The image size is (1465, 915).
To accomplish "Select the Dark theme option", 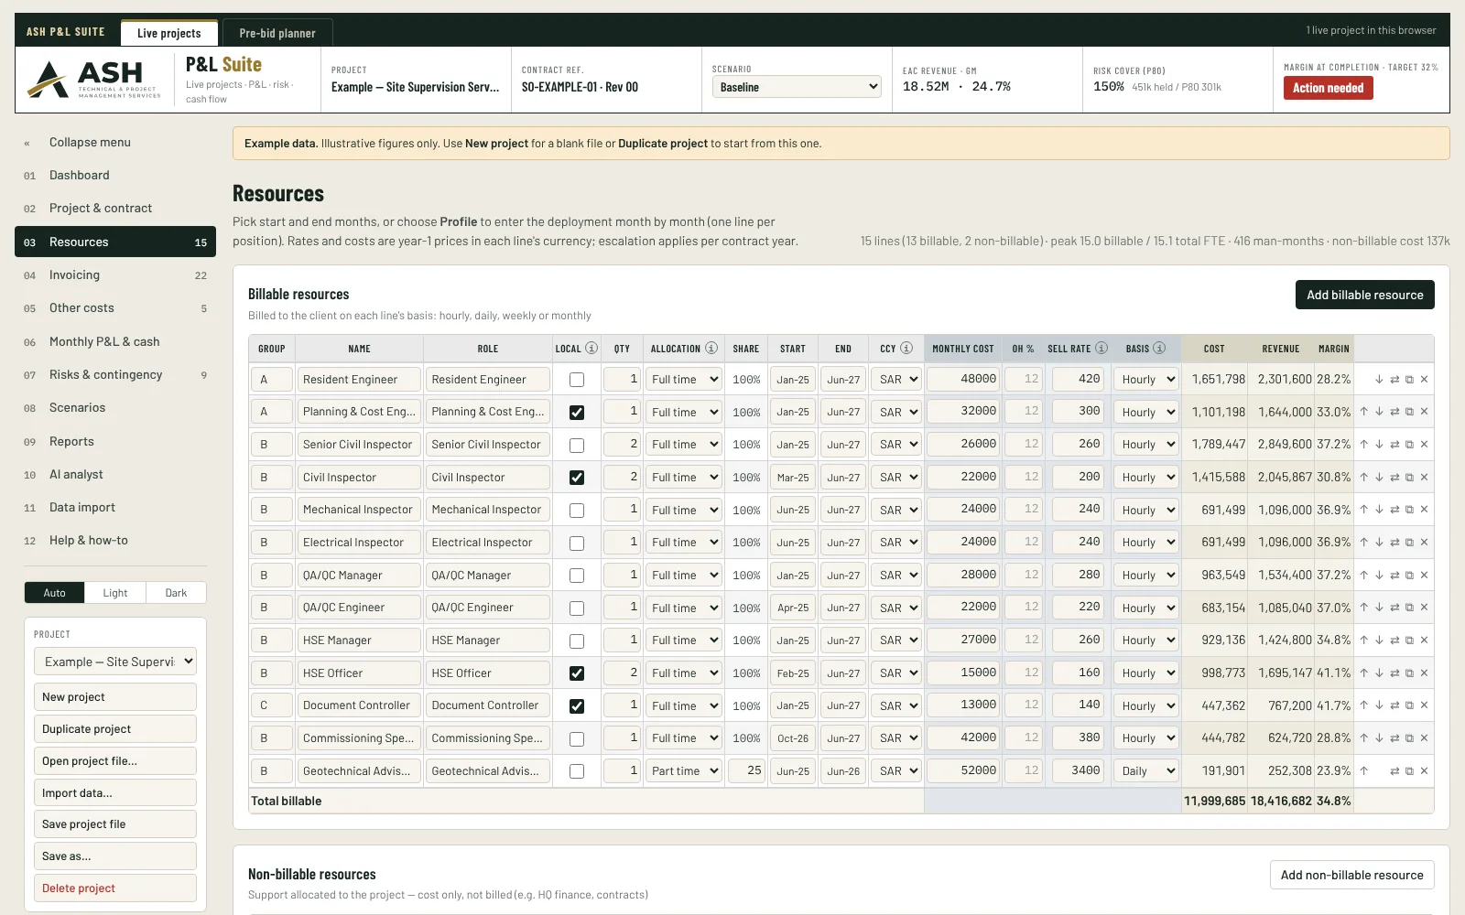I will tap(176, 593).
